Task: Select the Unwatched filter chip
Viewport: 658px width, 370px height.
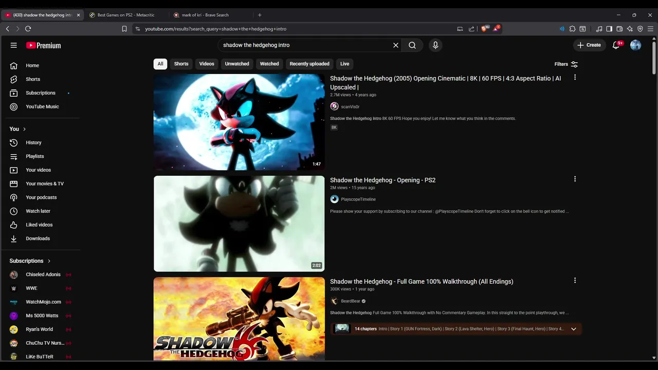Action: point(237,64)
